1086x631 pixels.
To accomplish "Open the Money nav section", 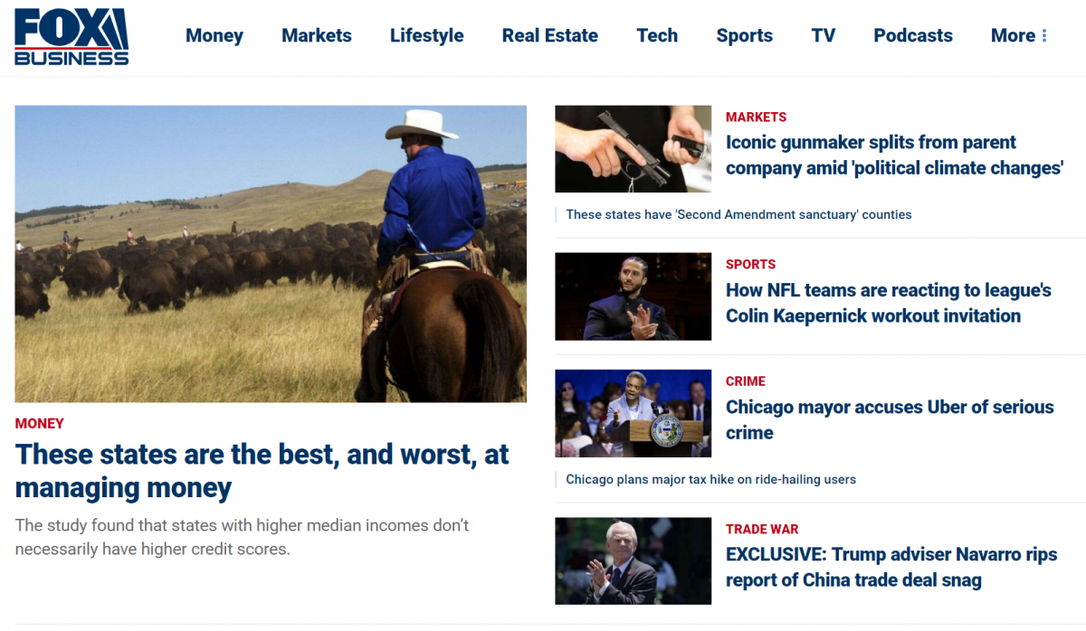I will coord(214,36).
